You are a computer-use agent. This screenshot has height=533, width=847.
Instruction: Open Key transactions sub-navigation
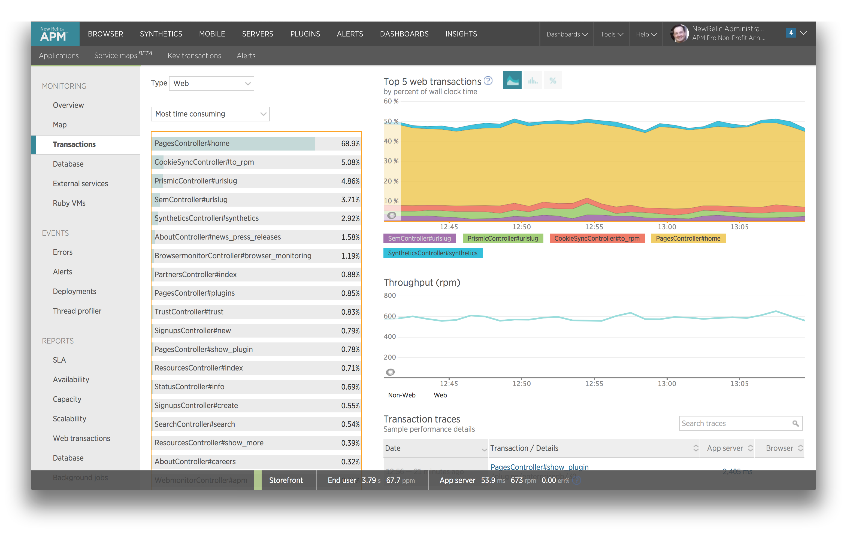click(x=194, y=56)
